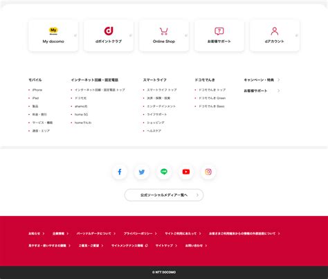Open ドコモでんき トップ link

pos(212,90)
